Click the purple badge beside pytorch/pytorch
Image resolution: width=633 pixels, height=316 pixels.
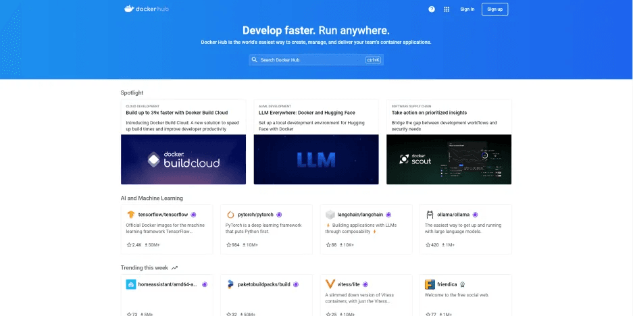click(x=279, y=215)
